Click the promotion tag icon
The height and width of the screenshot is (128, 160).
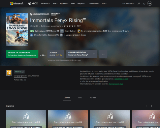(79, 31)
